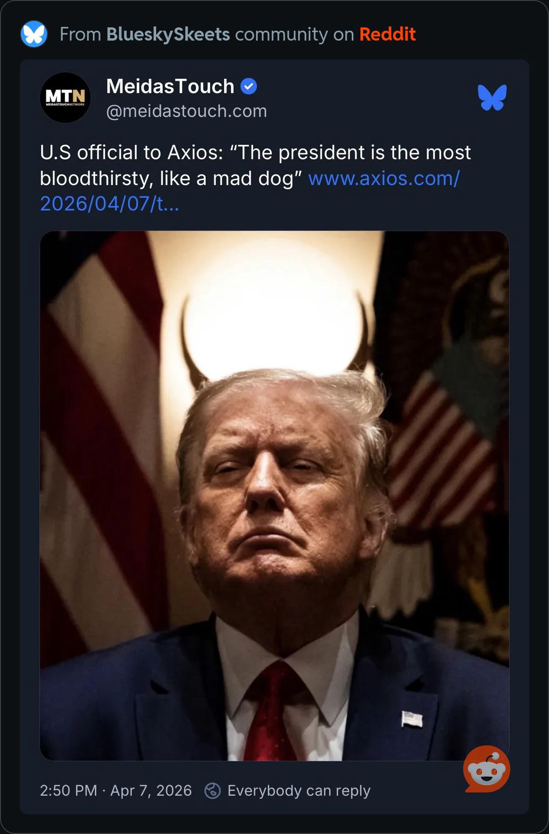Click the Apr 7, 2026 date
The height and width of the screenshot is (834, 549).
pyautogui.click(x=151, y=791)
